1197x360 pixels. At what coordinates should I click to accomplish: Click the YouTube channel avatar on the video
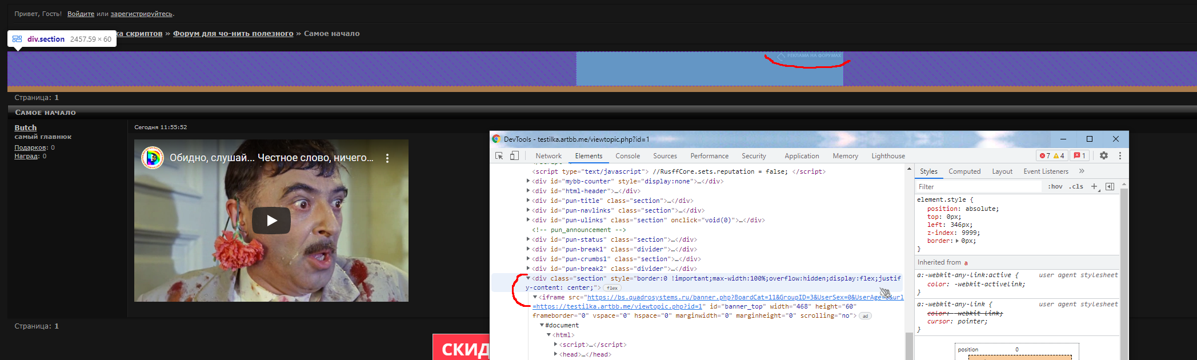(x=153, y=158)
